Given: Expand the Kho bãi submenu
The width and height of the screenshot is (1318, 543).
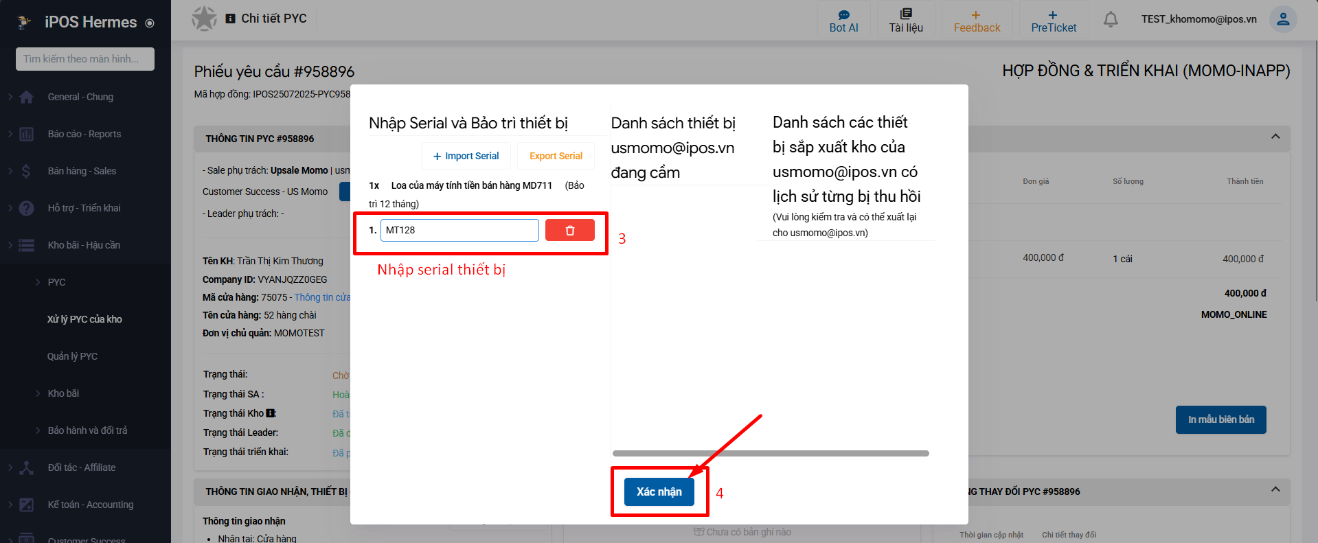Looking at the screenshot, I should click(x=63, y=393).
